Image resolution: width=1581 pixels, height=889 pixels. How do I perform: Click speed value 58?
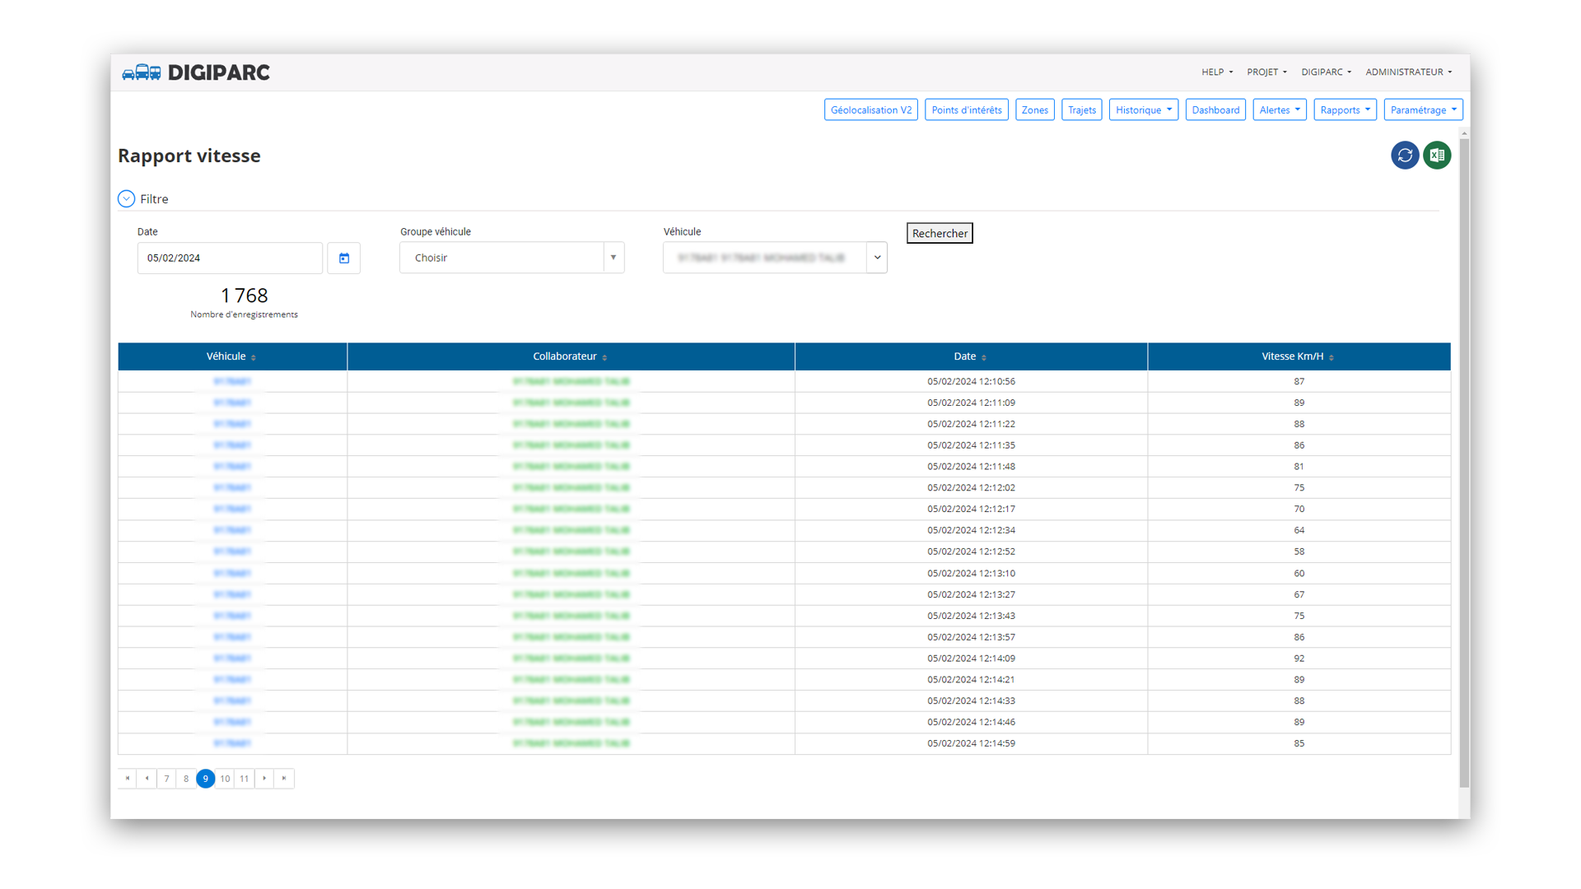tap(1299, 552)
